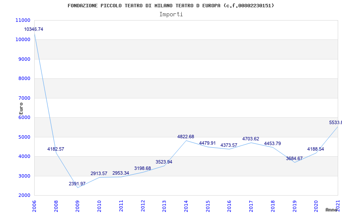The image size is (342, 214).
Task: Click the 2006 x-axis year
Action: coord(34,206)
